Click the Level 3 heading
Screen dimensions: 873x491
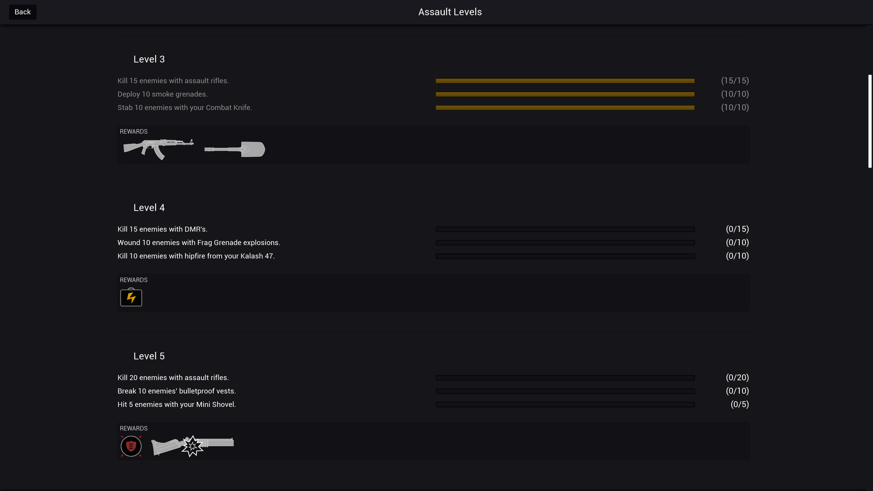pyautogui.click(x=149, y=59)
